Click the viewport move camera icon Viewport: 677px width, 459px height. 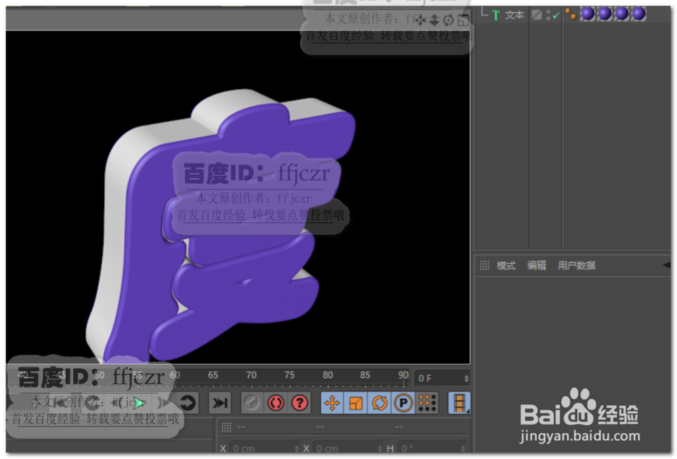421,20
